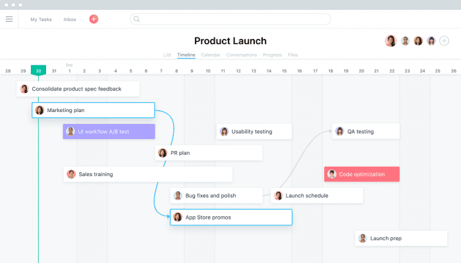Select the purple UI workflow A/B test task
Image resolution: width=461 pixels, height=263 pixels.
(109, 132)
